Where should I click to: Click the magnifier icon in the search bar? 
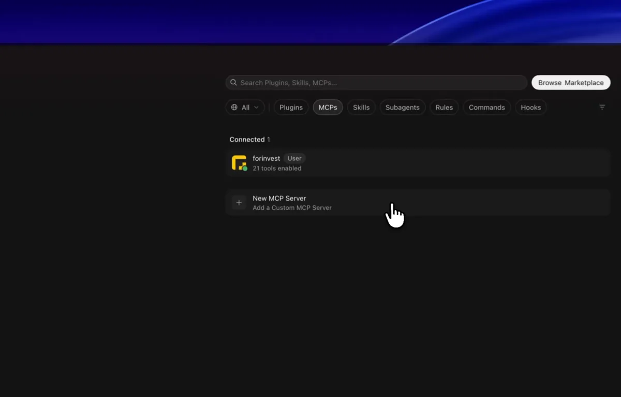pos(233,83)
